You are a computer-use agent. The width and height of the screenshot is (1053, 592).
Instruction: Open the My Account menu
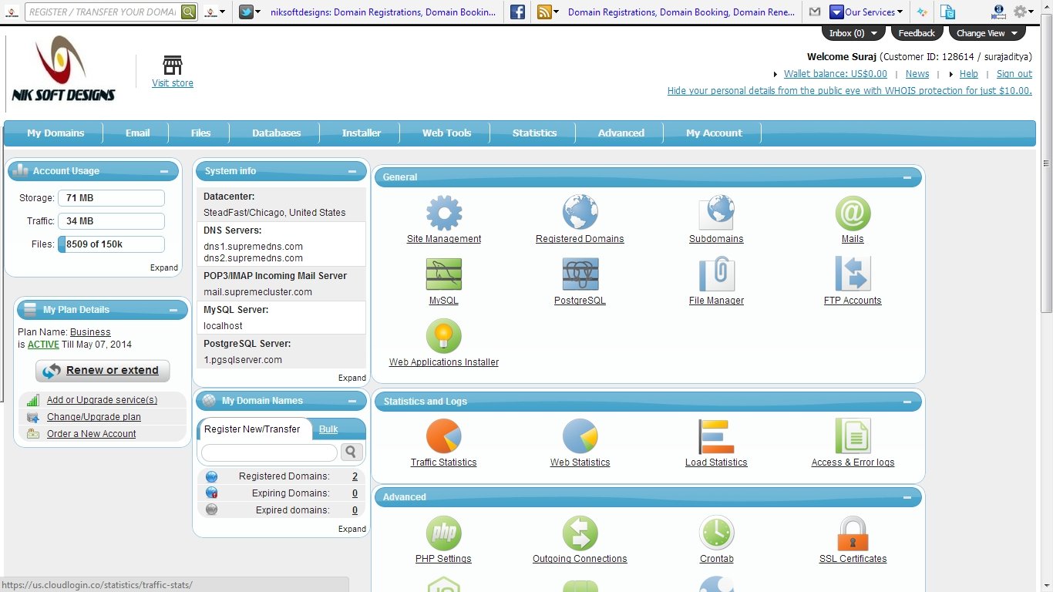point(714,133)
